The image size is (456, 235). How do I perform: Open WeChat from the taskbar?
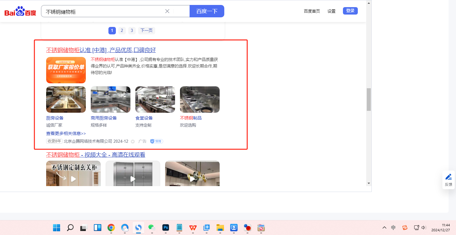point(152,228)
